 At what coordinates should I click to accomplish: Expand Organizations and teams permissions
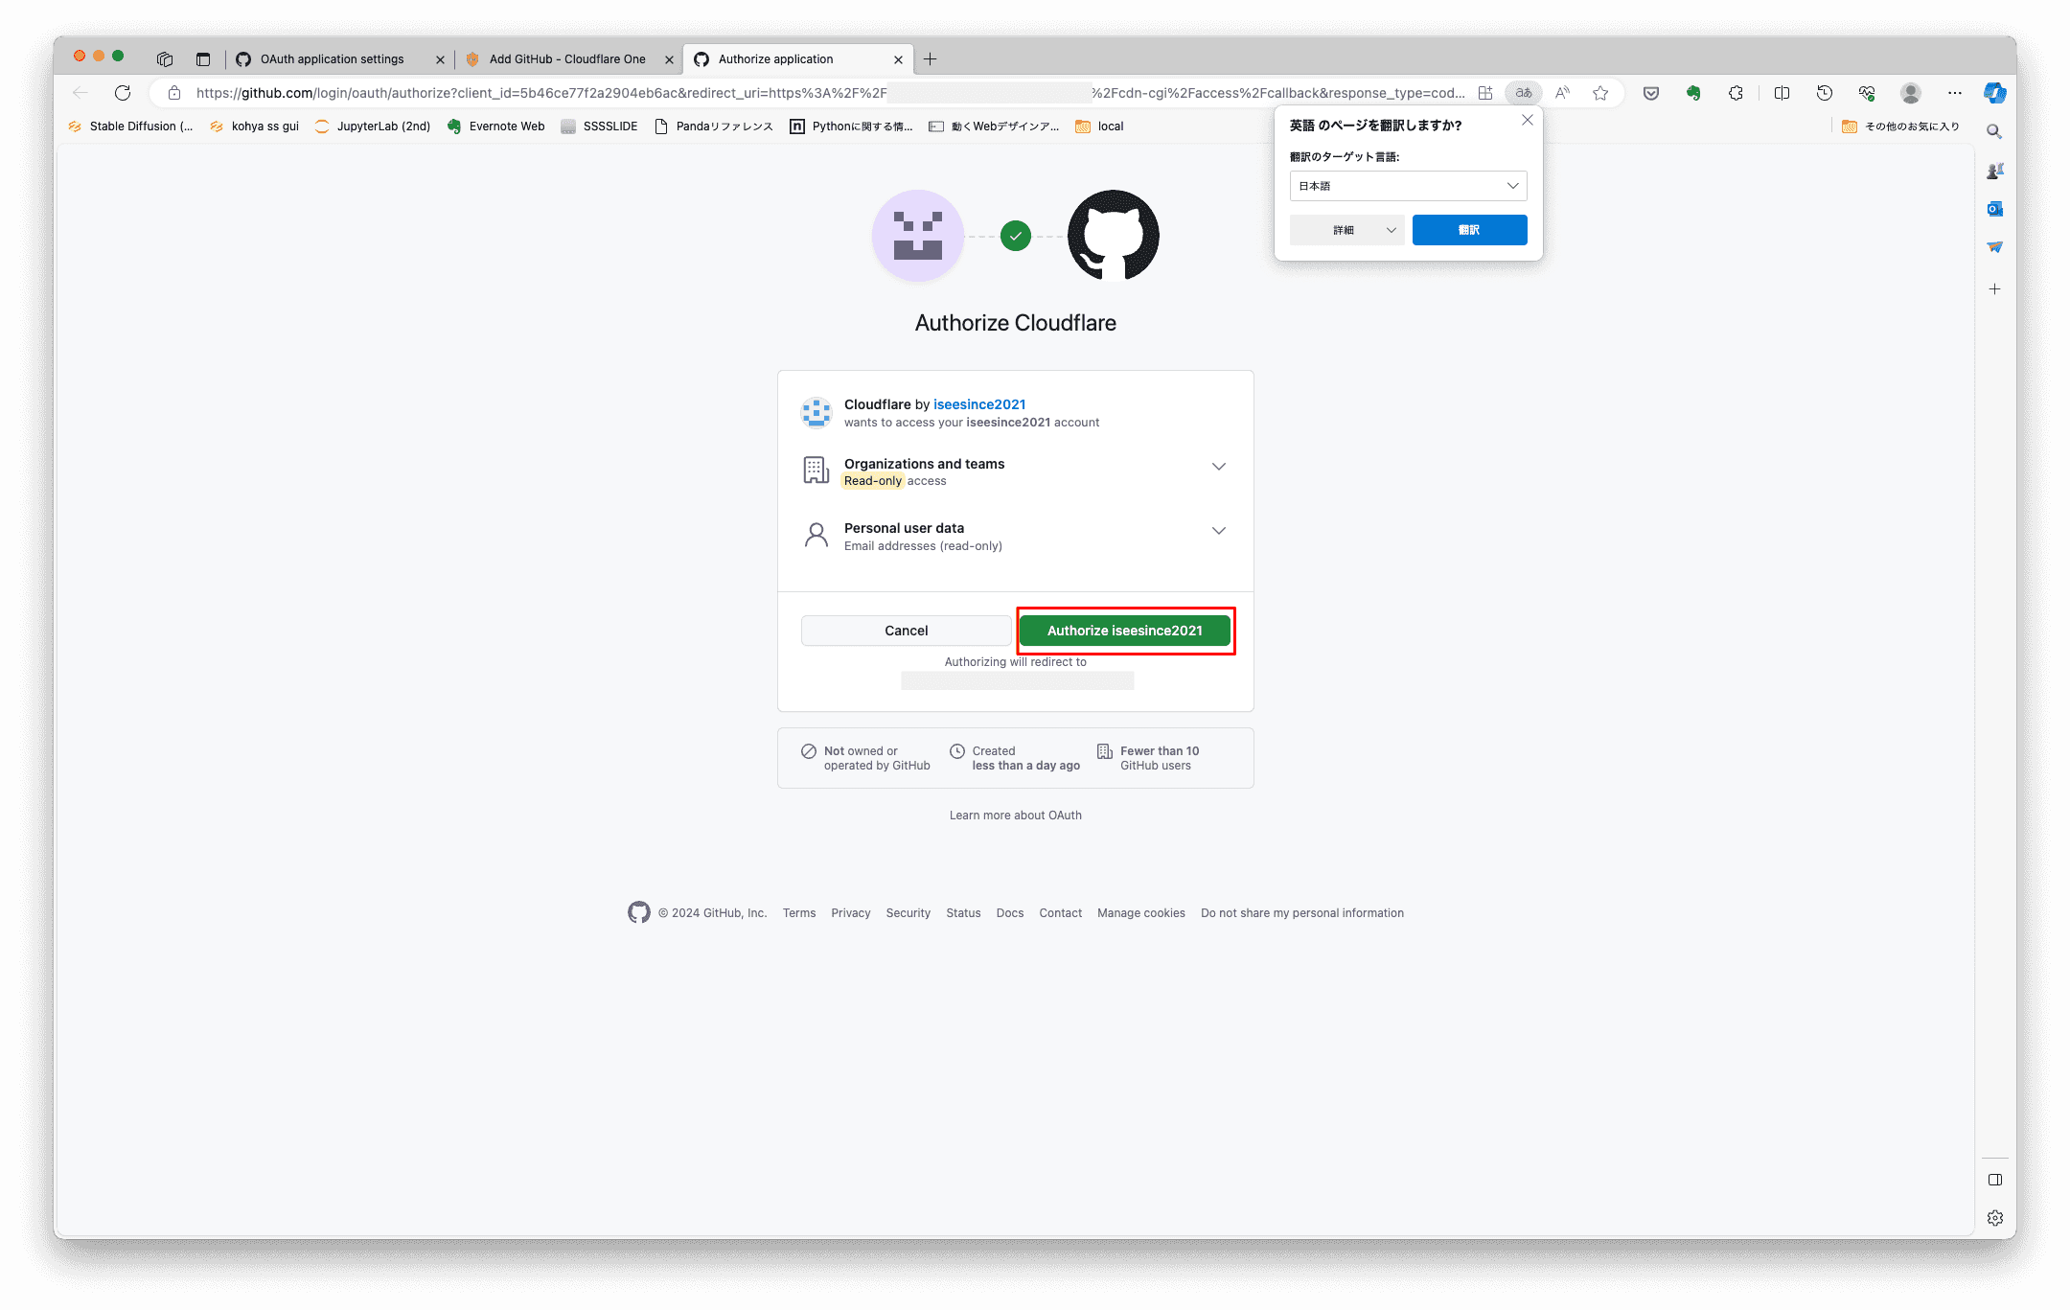click(x=1218, y=467)
